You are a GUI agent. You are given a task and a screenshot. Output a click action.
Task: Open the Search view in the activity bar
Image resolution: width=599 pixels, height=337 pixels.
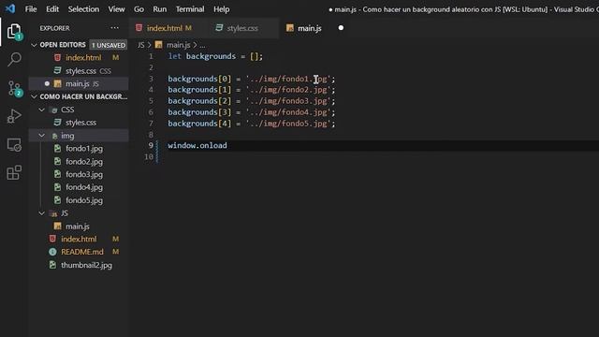tap(14, 60)
